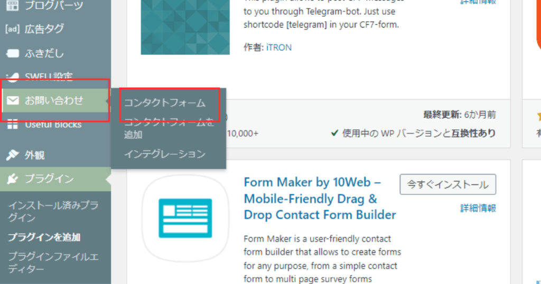The width and height of the screenshot is (541, 284).
Task: Click the paintbrush icon beside 外観
Action: [13, 155]
